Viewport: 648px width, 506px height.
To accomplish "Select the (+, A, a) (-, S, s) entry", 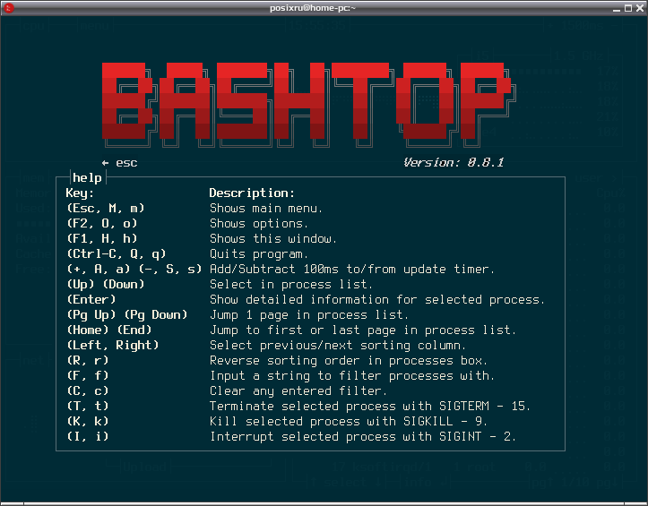I will (x=134, y=270).
